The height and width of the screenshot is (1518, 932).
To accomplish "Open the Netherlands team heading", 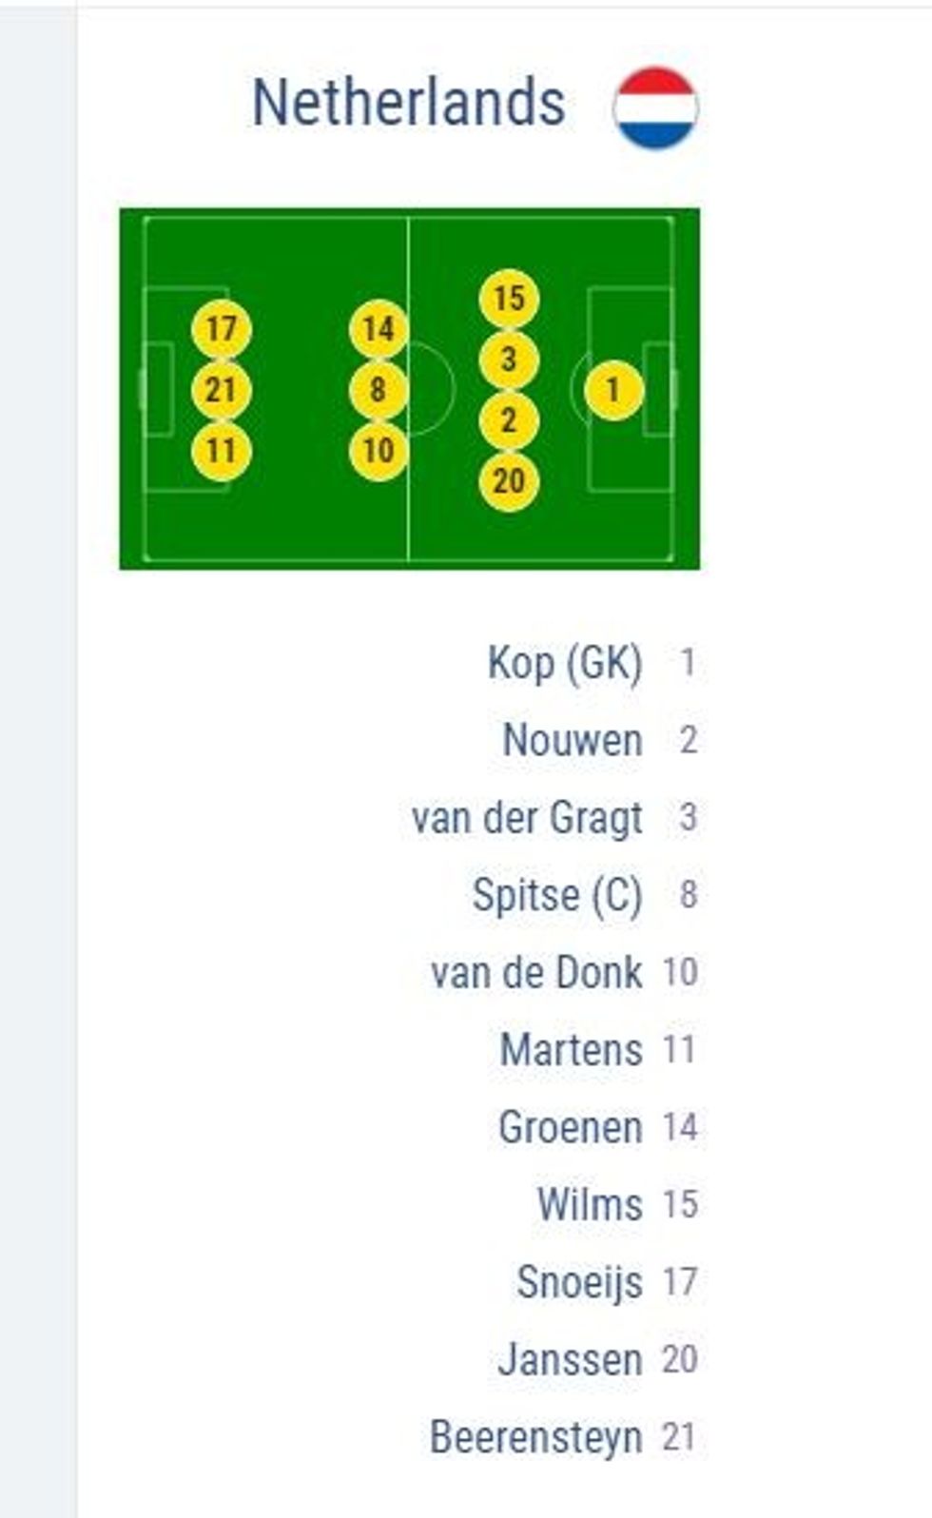I will click(408, 103).
